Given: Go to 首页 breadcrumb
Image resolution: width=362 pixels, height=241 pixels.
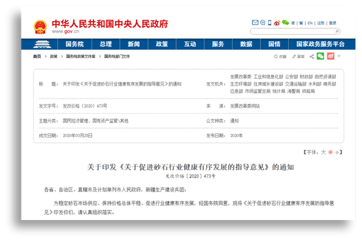Looking at the screenshot, I should [x=37, y=56].
